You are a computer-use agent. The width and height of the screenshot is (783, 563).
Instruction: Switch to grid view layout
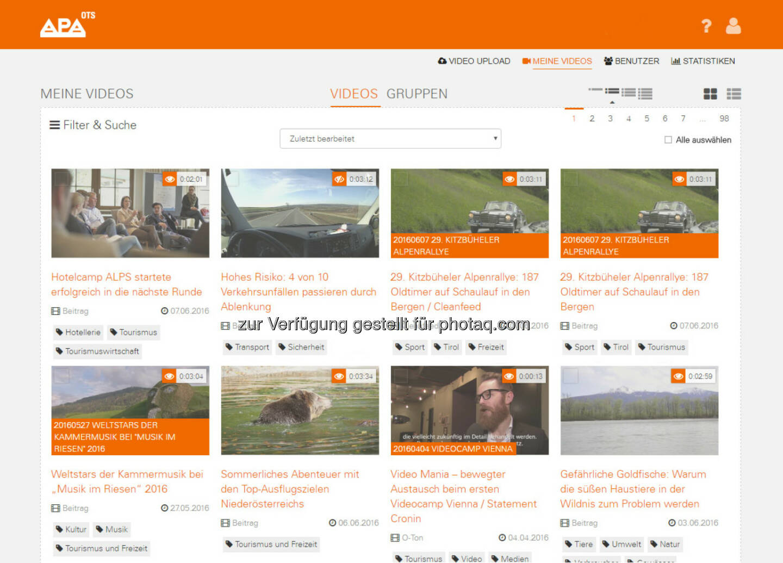click(710, 94)
